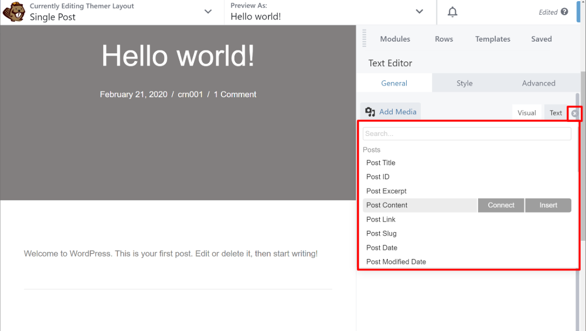The height and width of the screenshot is (331, 586).
Task: Open the notifications bell
Action: click(x=452, y=12)
